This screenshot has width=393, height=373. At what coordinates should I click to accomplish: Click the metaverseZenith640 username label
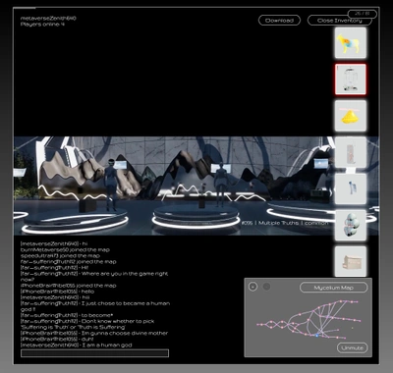(48, 19)
